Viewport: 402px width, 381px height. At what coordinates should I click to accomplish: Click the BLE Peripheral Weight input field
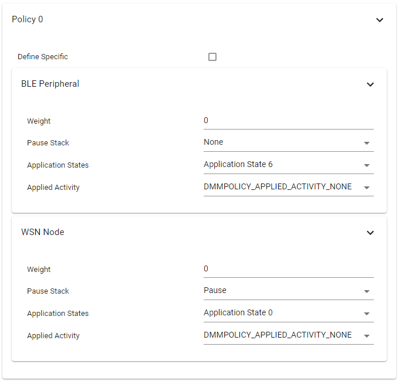tap(288, 121)
